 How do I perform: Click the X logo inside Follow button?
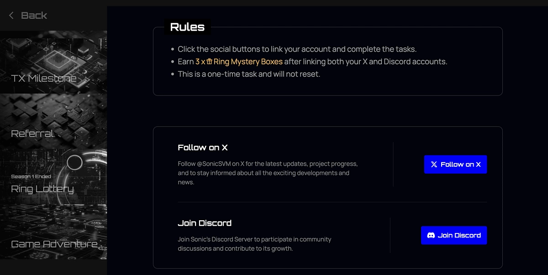(434, 164)
